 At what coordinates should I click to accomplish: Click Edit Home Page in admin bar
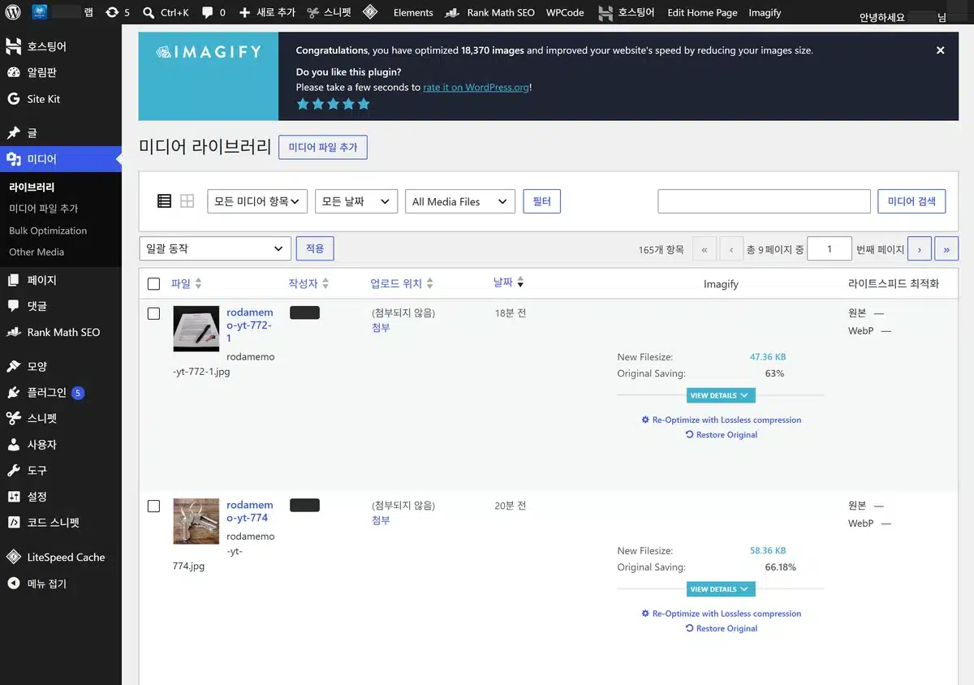702,12
